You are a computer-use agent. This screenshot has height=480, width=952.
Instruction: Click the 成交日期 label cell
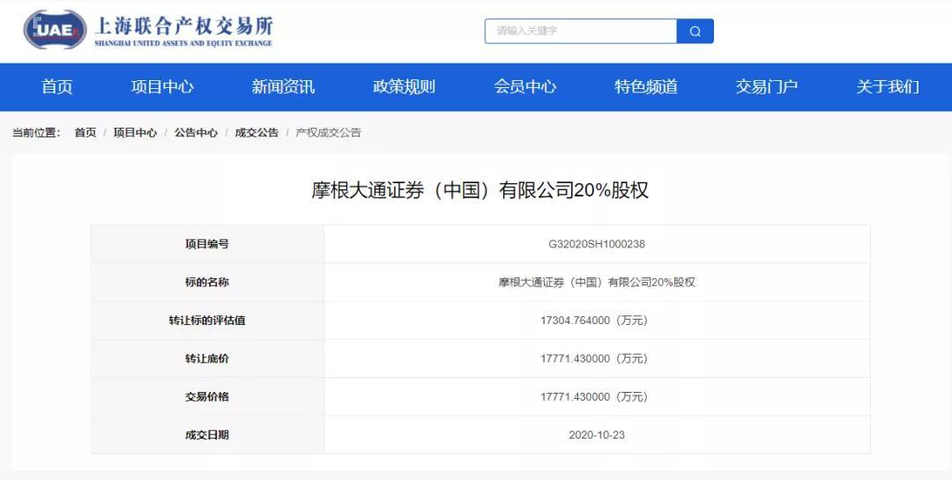pos(207,435)
